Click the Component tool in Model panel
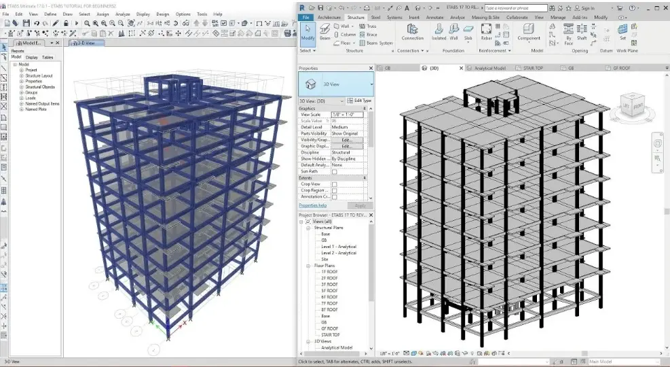This screenshot has height=367, width=670. (529, 31)
